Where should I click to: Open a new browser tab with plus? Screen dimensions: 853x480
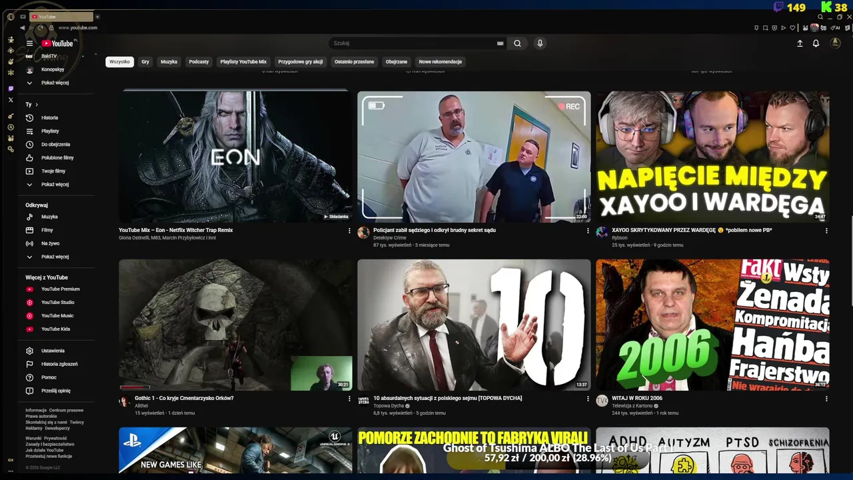pyautogui.click(x=97, y=17)
